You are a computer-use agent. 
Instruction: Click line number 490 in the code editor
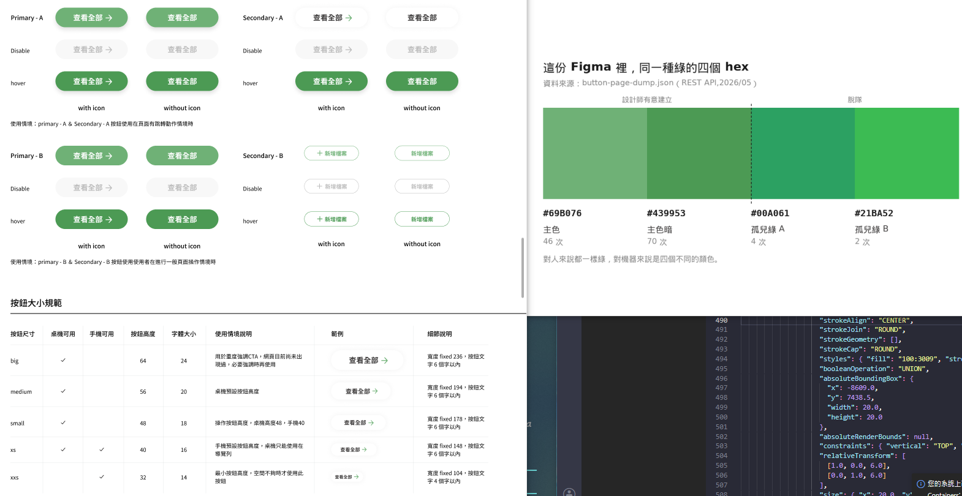pyautogui.click(x=722, y=320)
